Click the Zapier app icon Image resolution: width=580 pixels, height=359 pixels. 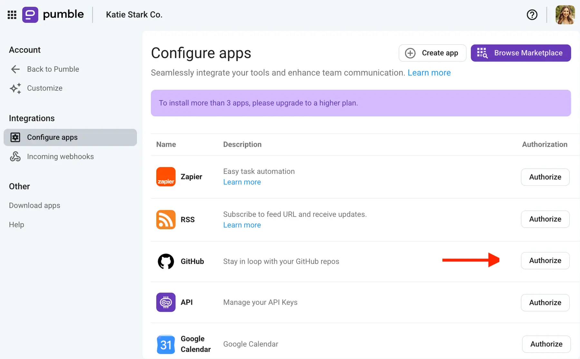pyautogui.click(x=166, y=177)
